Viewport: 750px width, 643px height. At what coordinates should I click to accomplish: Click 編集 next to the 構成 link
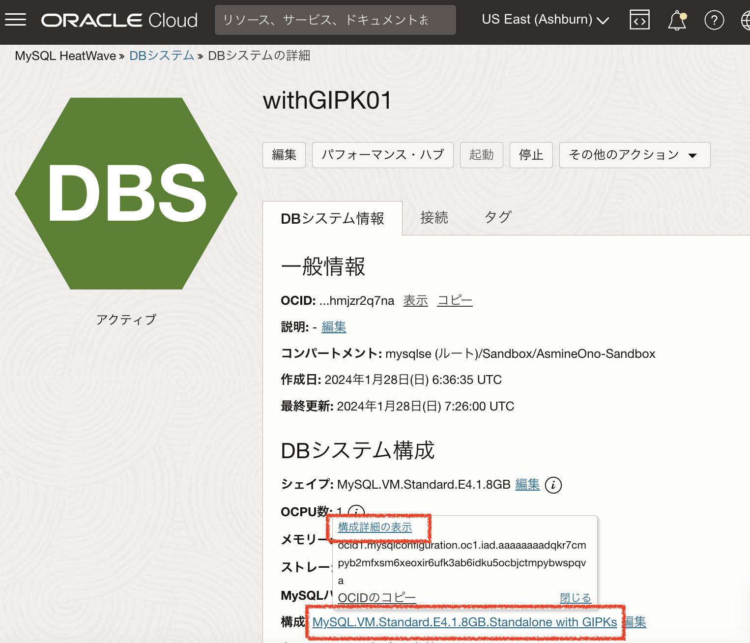point(635,622)
